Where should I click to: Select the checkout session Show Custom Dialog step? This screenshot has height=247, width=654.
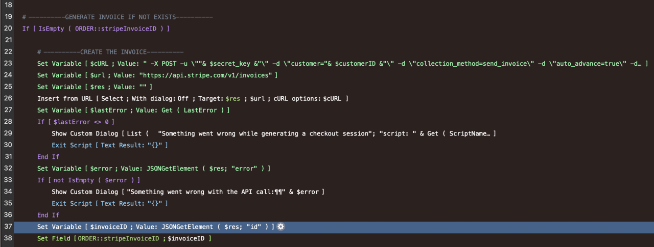click(x=273, y=133)
